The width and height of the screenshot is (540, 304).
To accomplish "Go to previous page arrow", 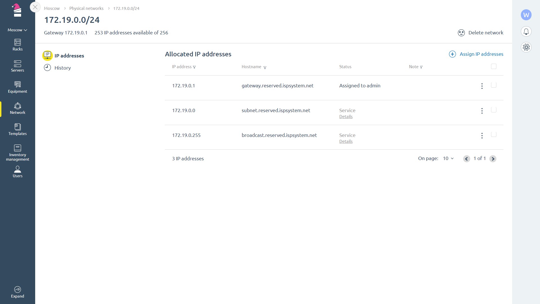I will coord(467,159).
